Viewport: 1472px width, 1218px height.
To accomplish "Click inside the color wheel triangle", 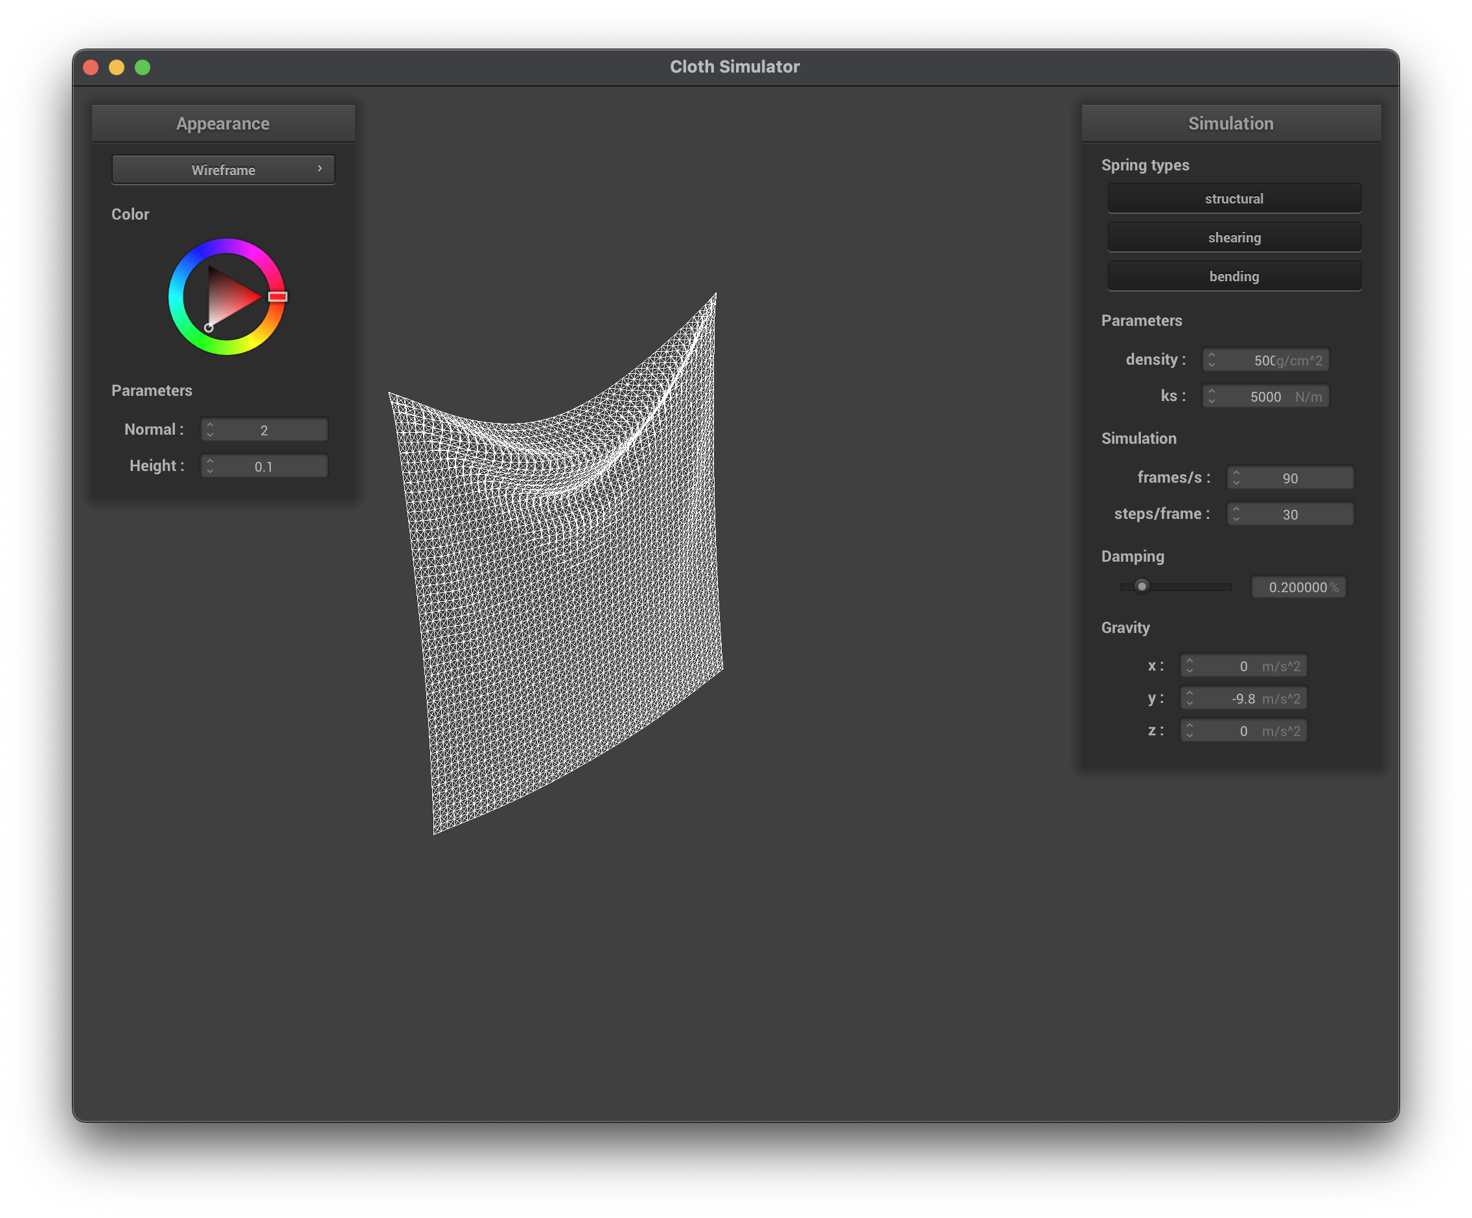I will (x=228, y=298).
